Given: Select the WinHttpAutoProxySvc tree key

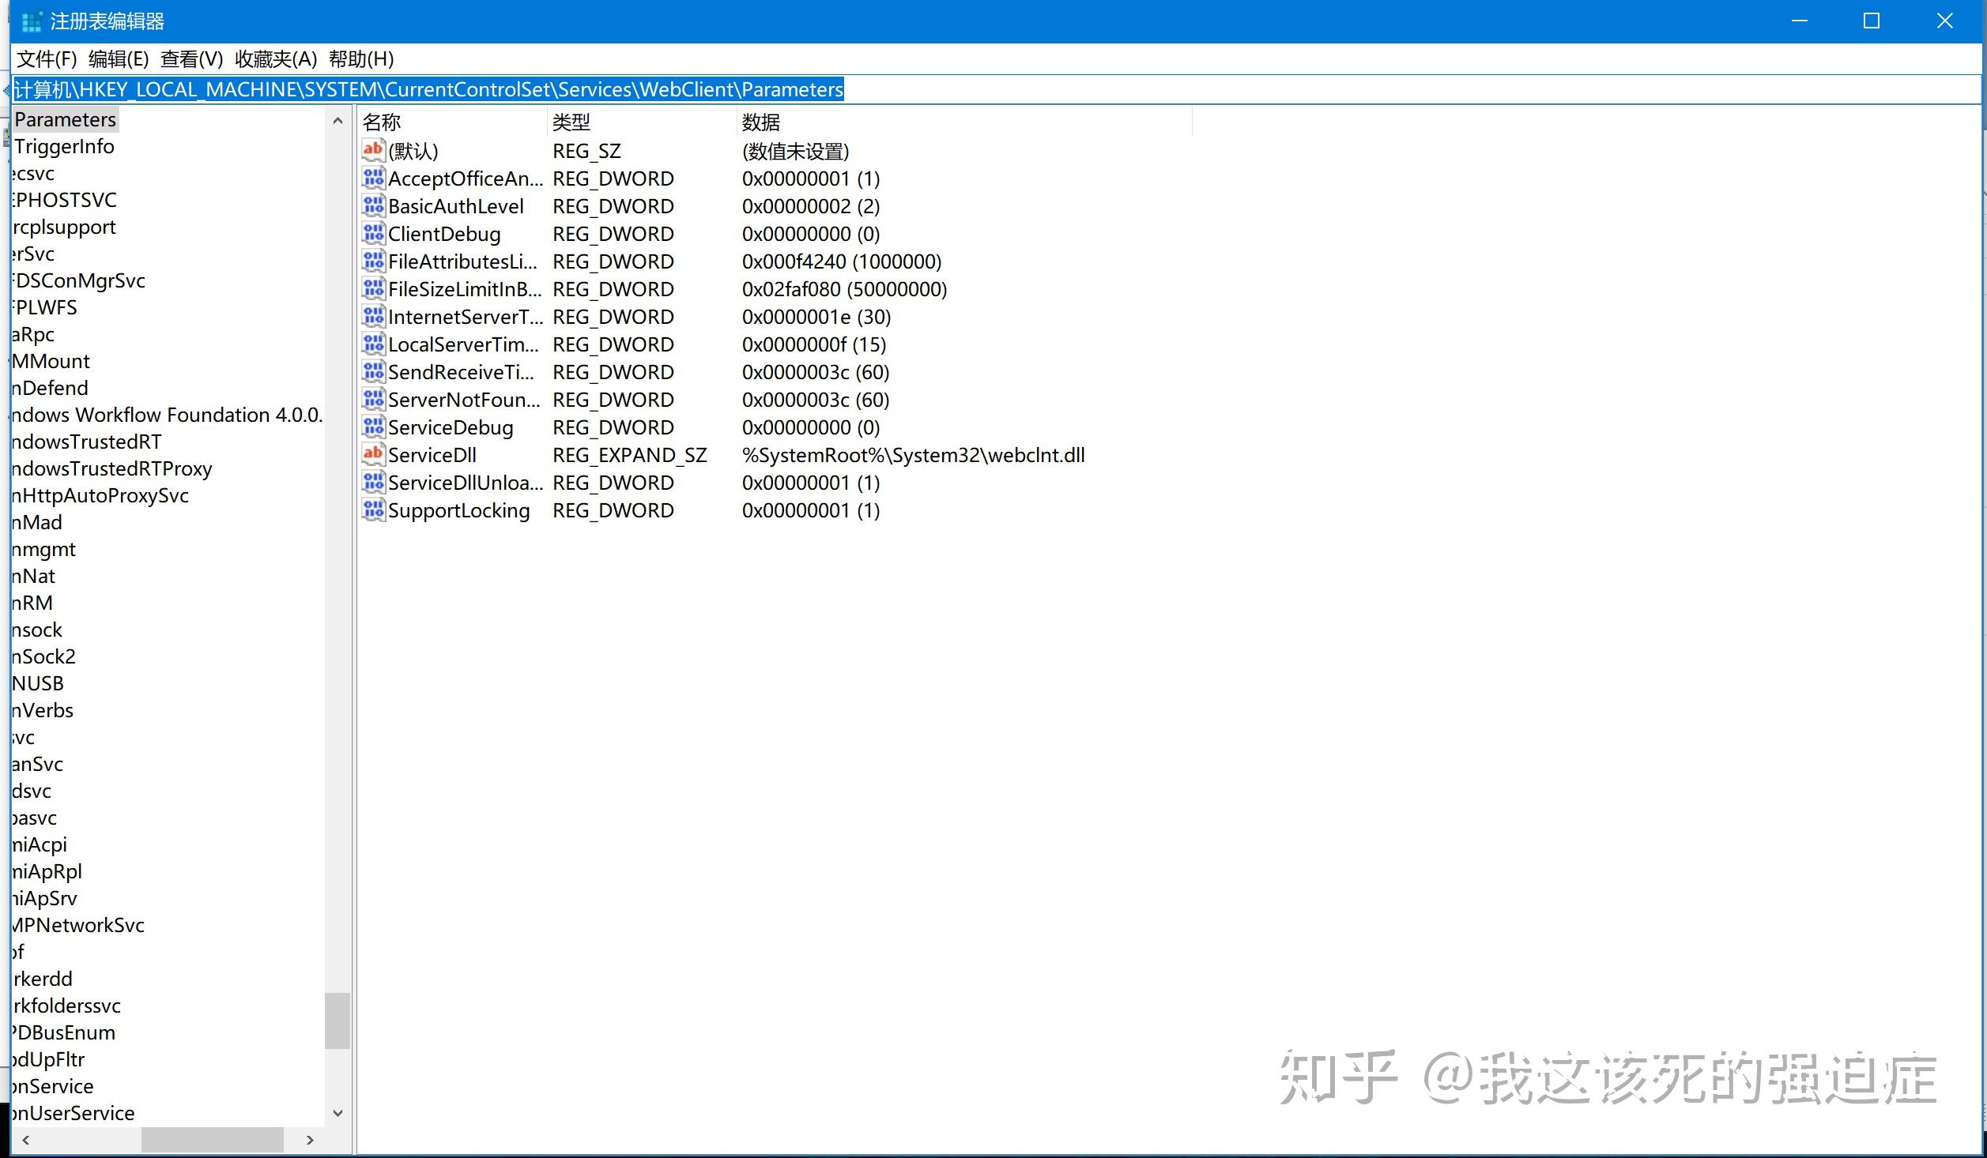Looking at the screenshot, I should 100,495.
